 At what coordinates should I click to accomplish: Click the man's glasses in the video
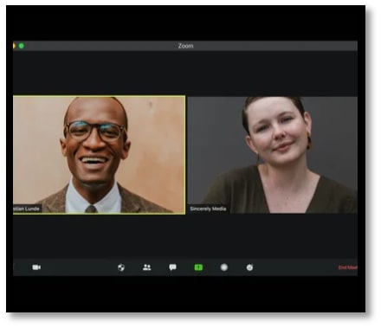tap(95, 132)
